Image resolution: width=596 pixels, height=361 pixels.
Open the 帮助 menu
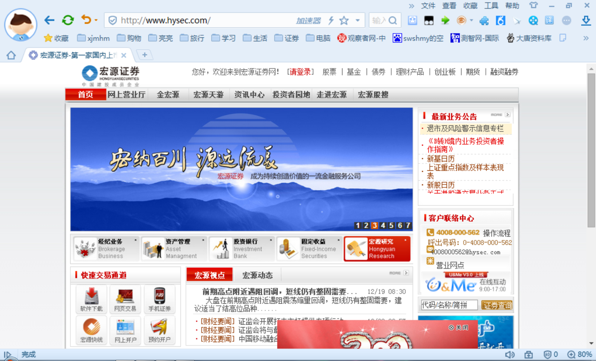[512, 6]
